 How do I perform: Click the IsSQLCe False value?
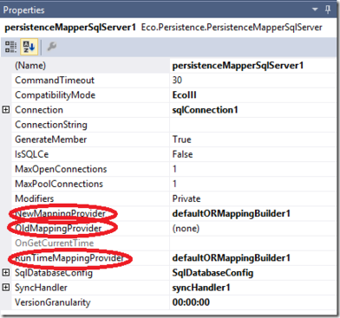click(x=182, y=154)
